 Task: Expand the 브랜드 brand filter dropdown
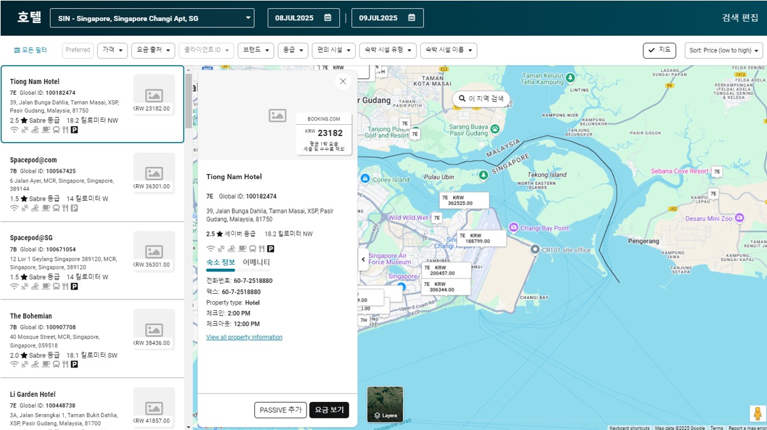pos(256,50)
